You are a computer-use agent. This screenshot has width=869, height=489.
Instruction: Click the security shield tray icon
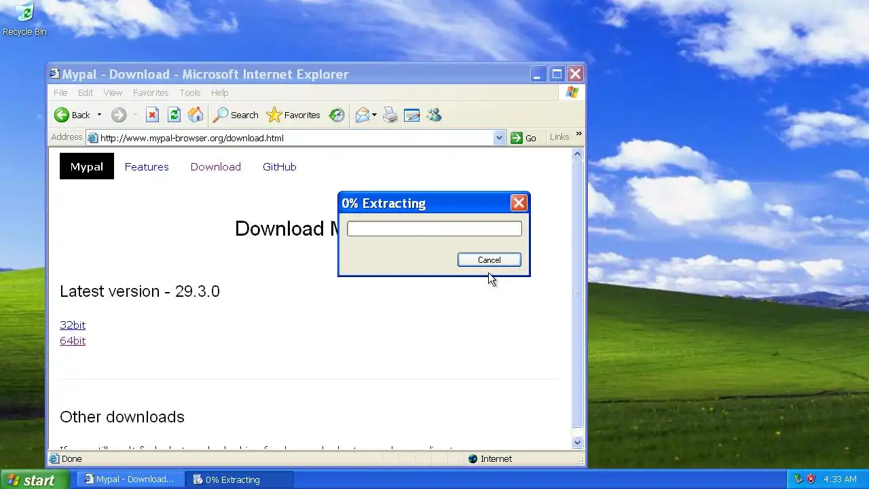tap(811, 479)
